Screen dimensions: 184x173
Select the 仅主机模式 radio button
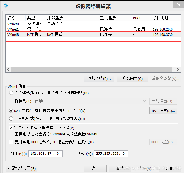coord(11,119)
